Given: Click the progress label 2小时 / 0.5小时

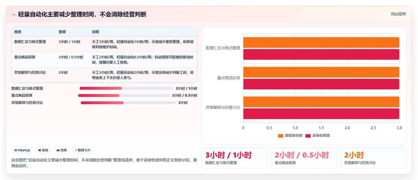Looking at the screenshot, I should coord(184,96).
